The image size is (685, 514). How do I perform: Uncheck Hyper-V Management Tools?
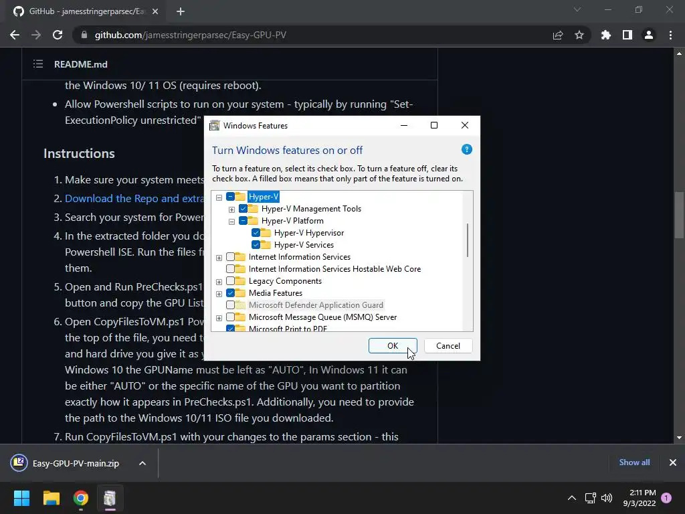click(243, 209)
